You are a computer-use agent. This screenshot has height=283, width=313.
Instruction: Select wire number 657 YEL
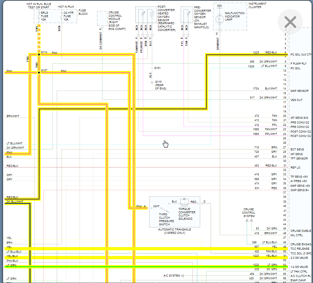(266, 247)
